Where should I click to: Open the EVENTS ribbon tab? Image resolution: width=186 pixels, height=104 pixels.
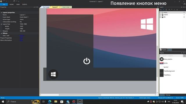pos(25,4)
